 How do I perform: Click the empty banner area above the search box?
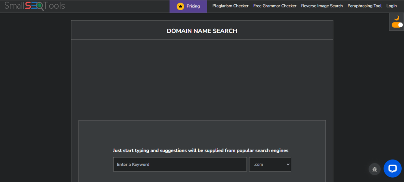coord(202,79)
